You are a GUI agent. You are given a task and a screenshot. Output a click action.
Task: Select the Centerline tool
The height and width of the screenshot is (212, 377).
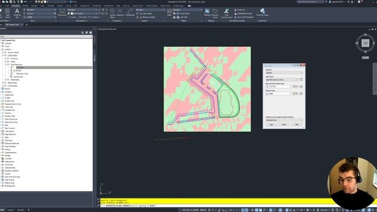coord(120,13)
